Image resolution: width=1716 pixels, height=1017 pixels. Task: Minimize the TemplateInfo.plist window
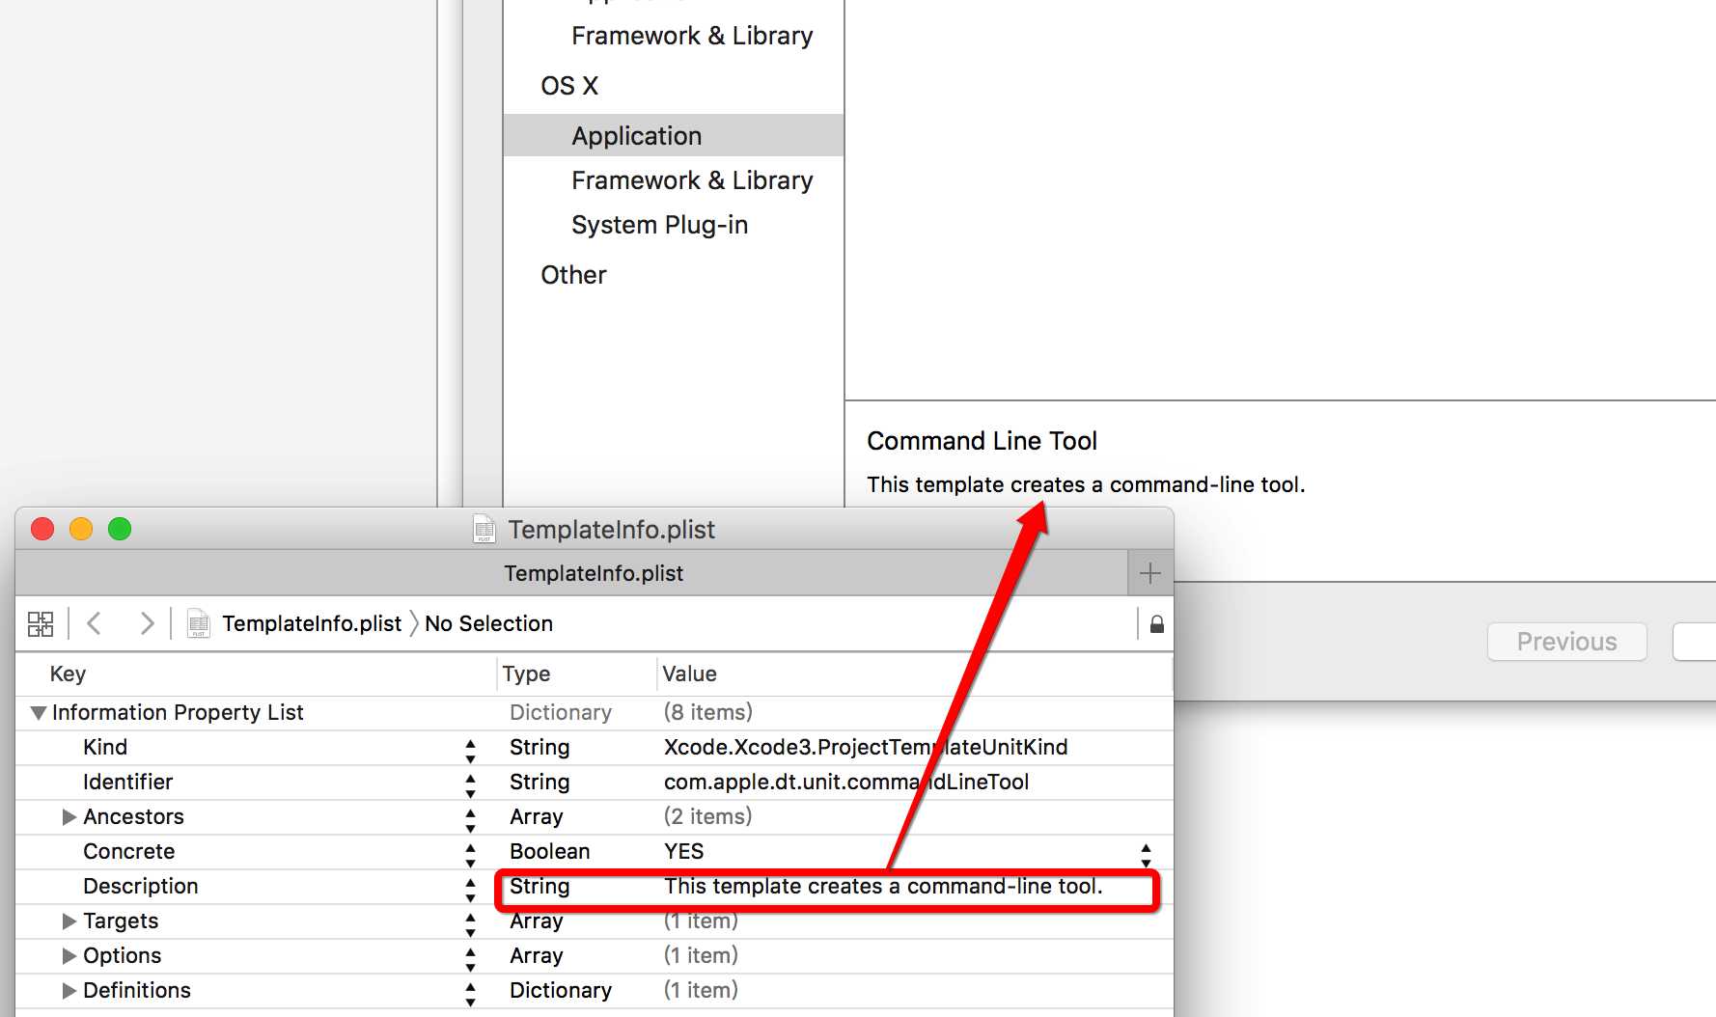81,529
